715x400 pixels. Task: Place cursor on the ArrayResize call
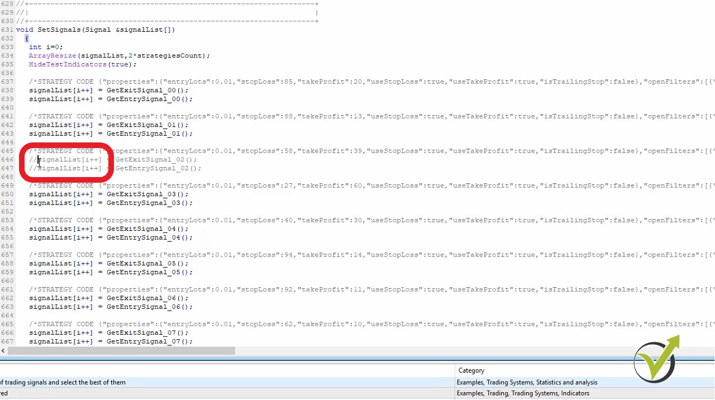[x=52, y=55]
